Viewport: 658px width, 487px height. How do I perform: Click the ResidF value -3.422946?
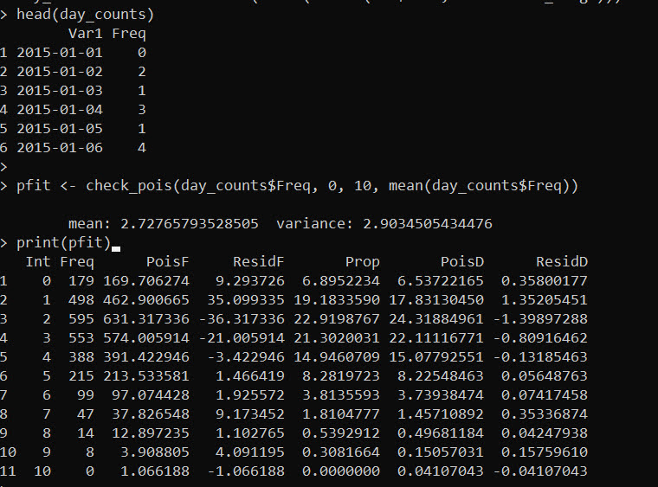point(246,357)
